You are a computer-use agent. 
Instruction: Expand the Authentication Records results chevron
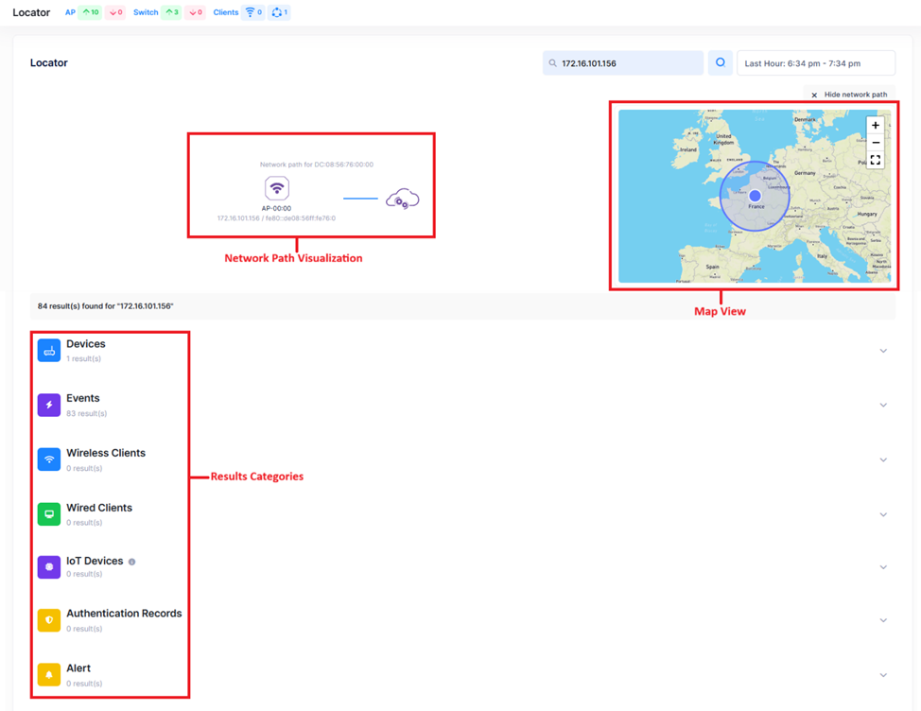883,620
